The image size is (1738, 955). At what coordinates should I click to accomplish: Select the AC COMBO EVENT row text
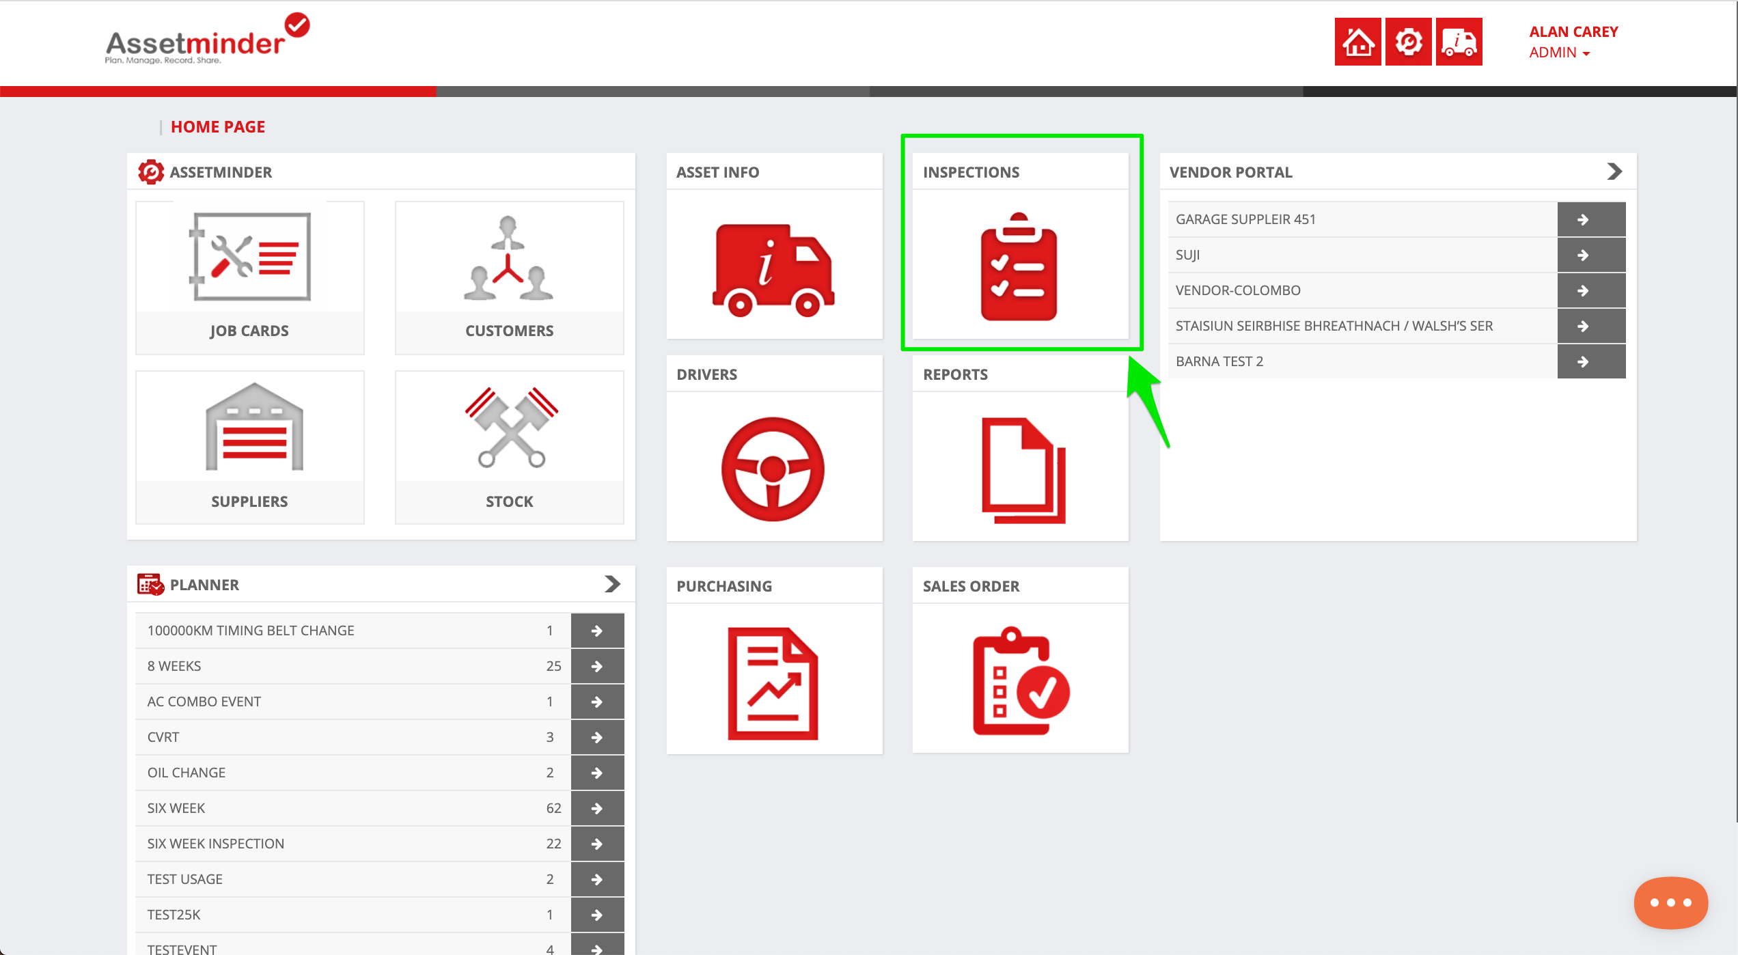pyautogui.click(x=204, y=702)
